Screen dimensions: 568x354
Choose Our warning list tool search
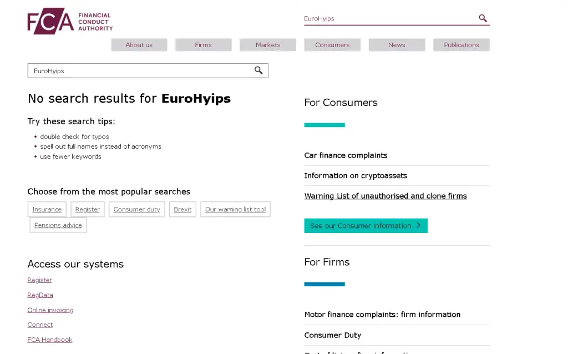pyautogui.click(x=235, y=209)
